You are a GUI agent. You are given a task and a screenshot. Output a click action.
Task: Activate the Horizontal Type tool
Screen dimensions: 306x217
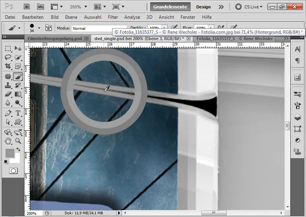pos(18,113)
